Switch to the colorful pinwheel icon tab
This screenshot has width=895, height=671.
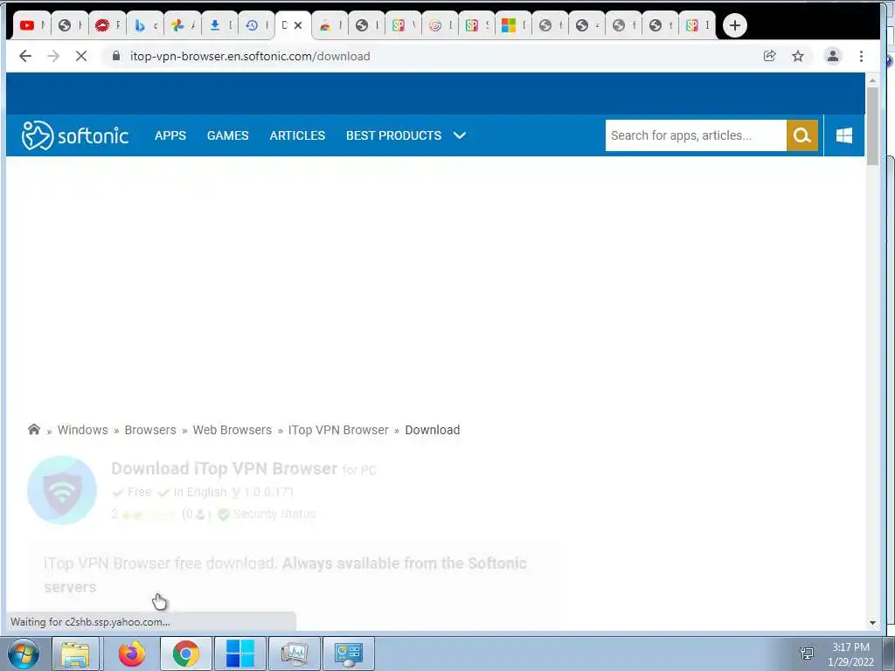tap(183, 25)
